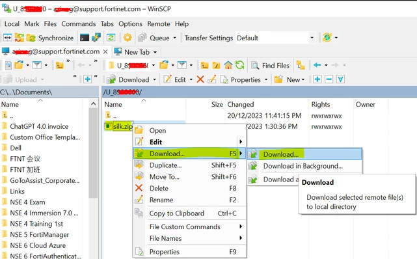Open the Mark menu
The image size is (417, 259).
[32, 24]
